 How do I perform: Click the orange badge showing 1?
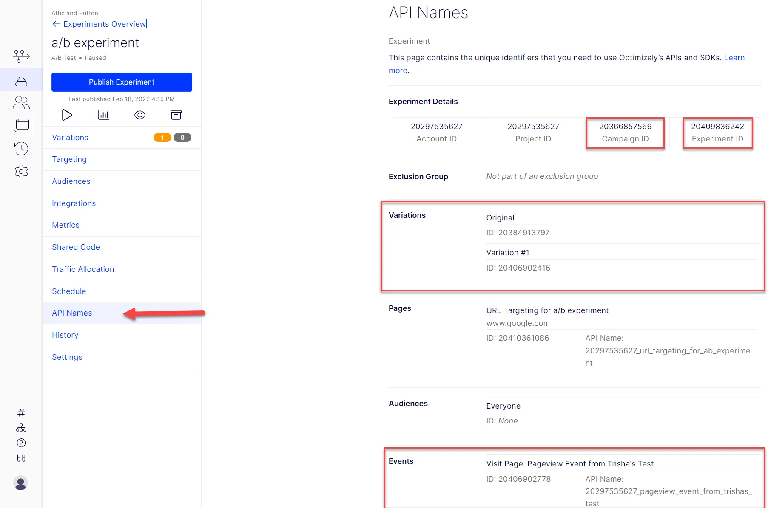coord(162,138)
